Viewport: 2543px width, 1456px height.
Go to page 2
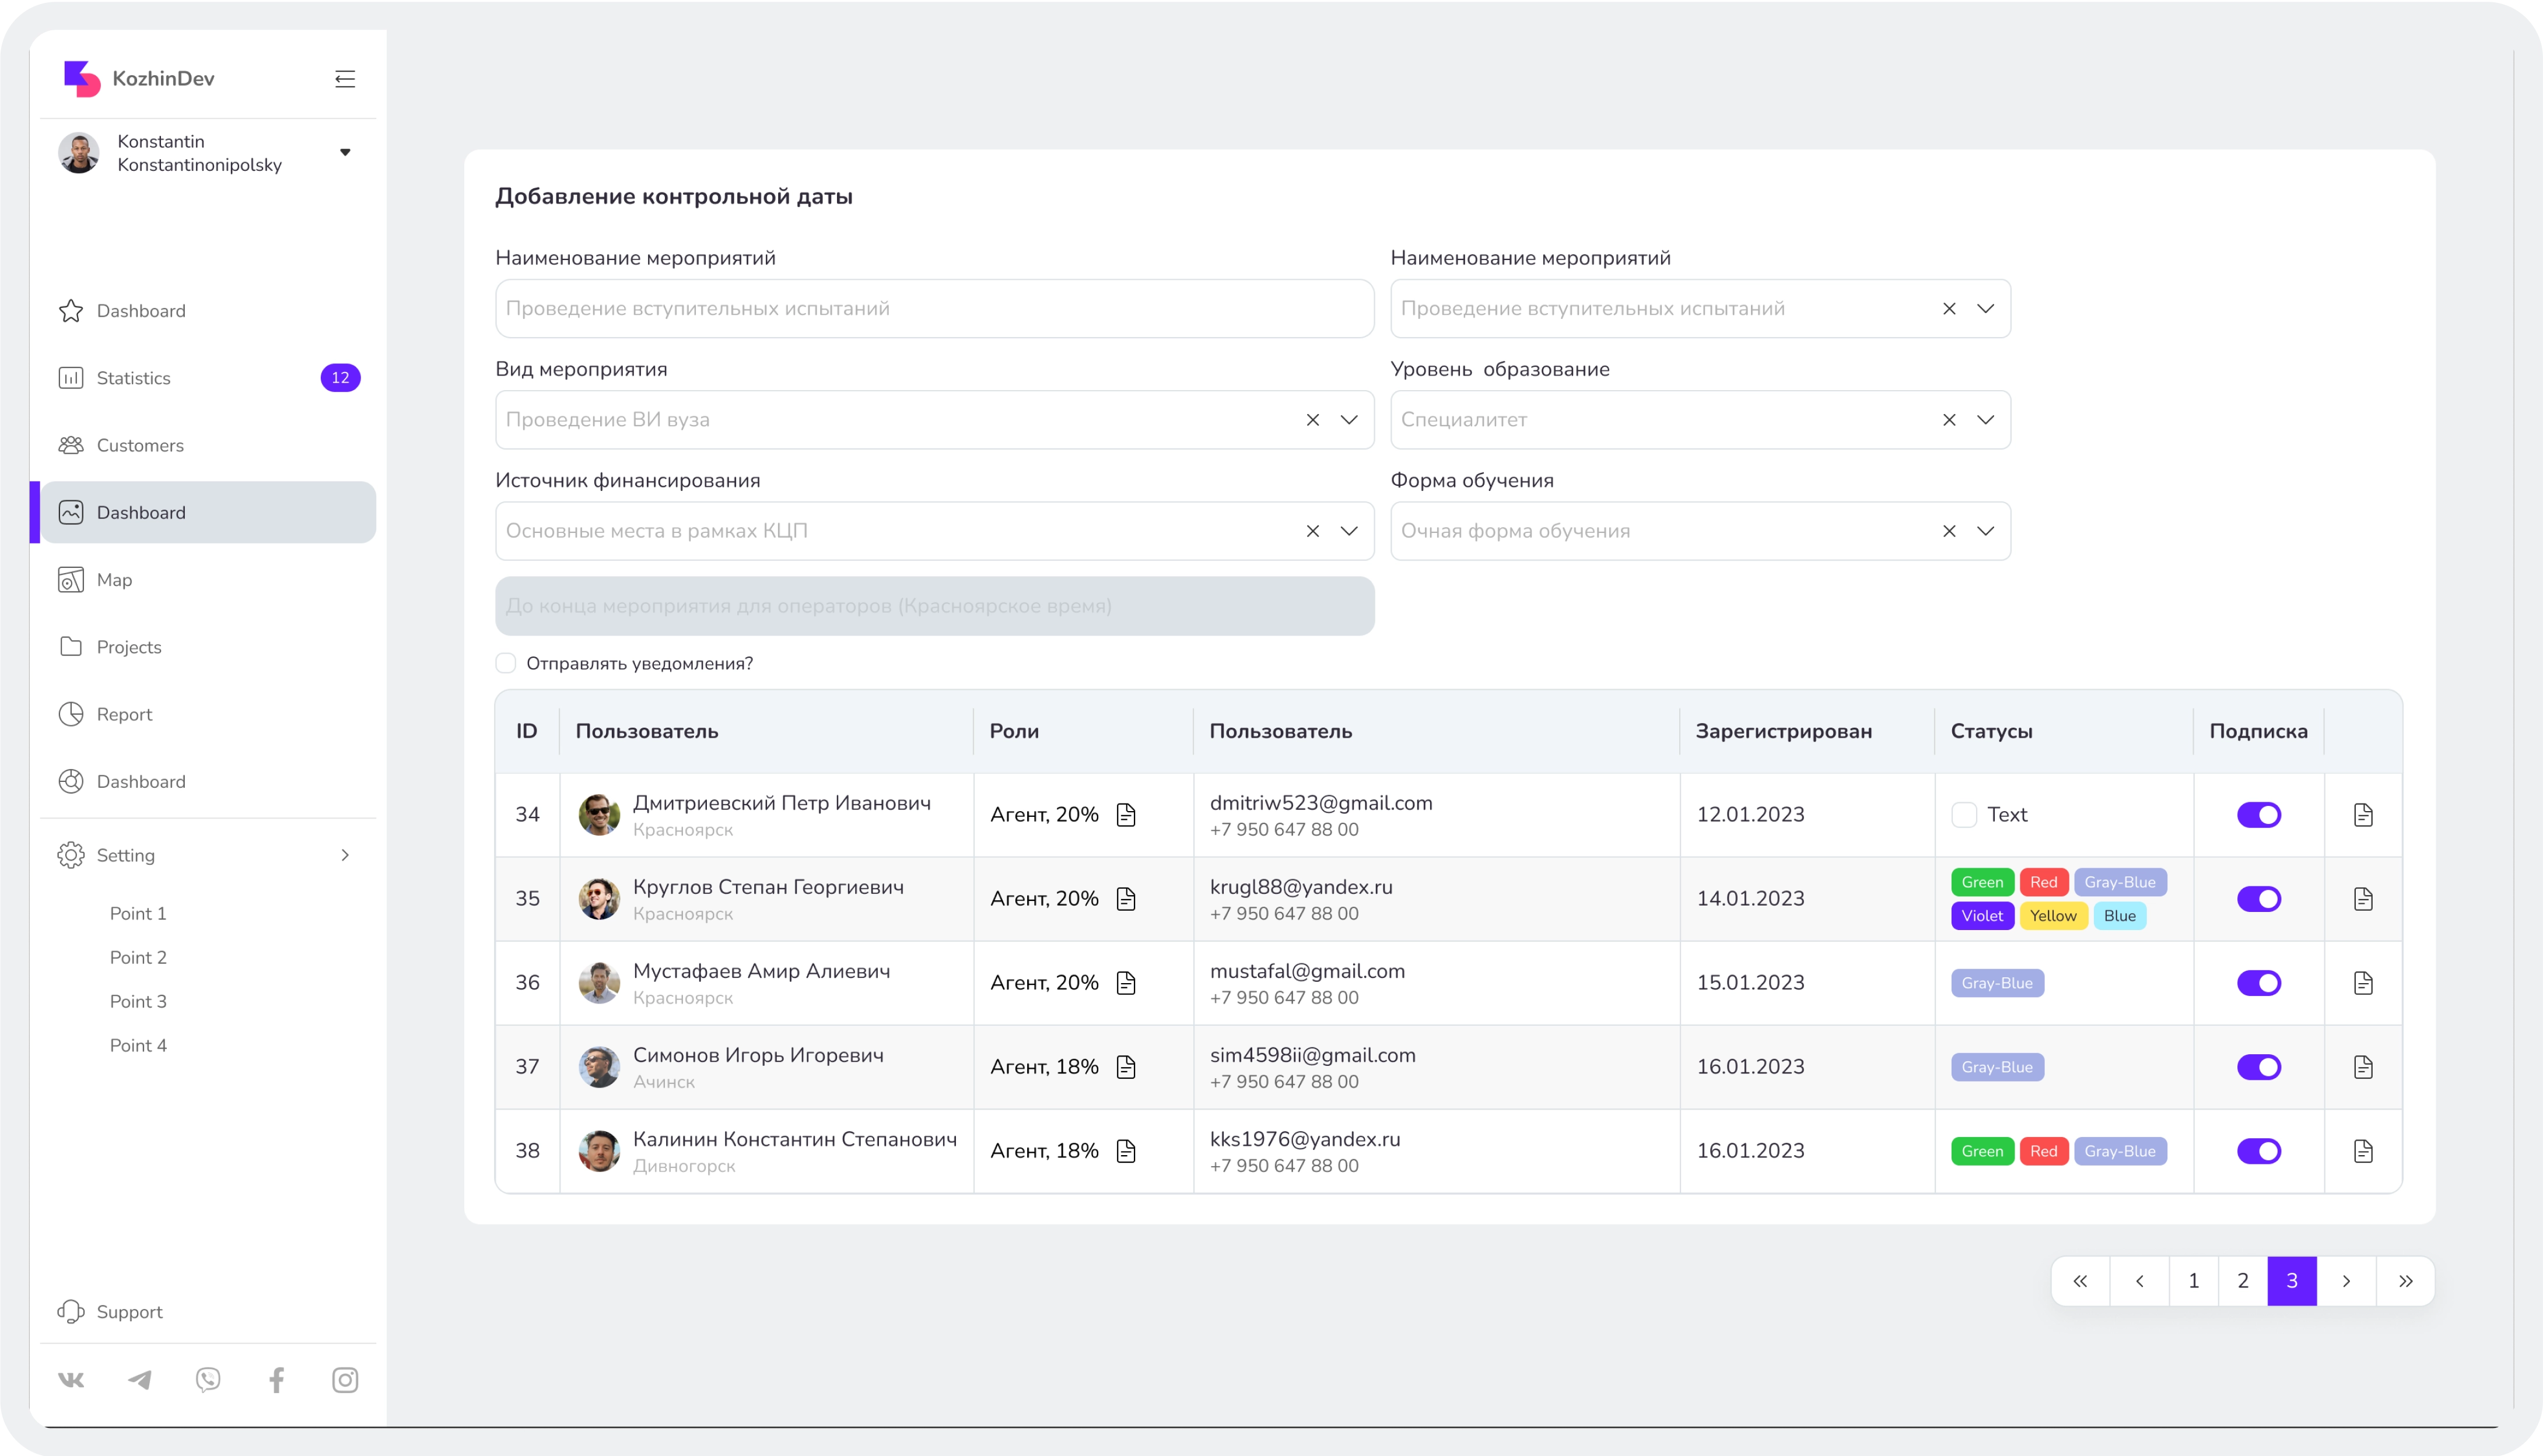[x=2243, y=1281]
